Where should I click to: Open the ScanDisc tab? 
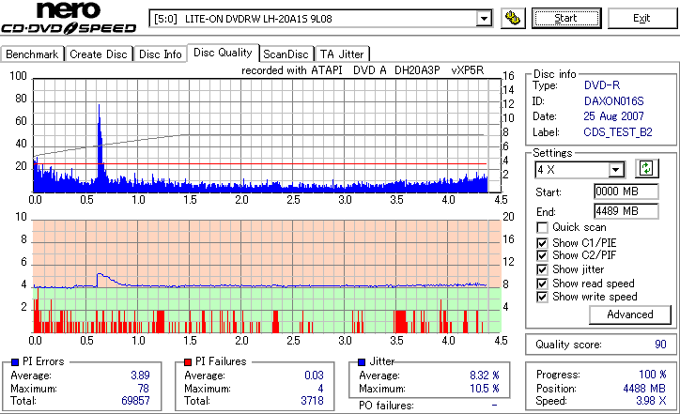[x=286, y=54]
